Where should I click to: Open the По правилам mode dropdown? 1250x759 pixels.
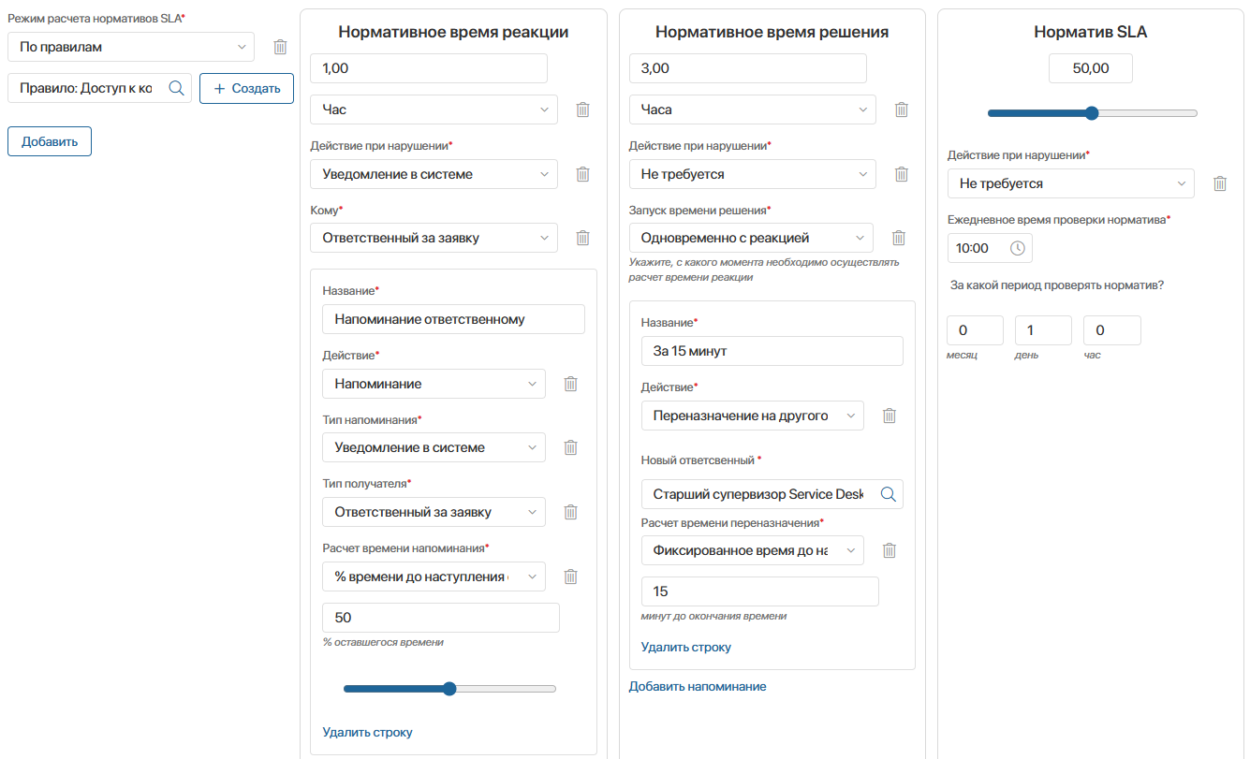131,47
